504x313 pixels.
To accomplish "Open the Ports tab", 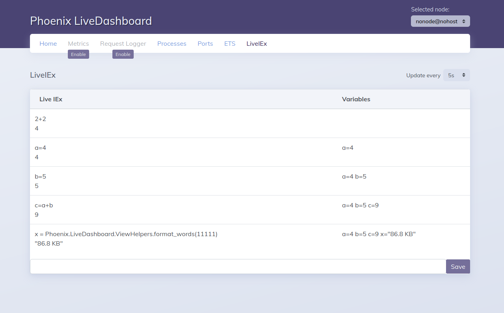I will click(205, 43).
